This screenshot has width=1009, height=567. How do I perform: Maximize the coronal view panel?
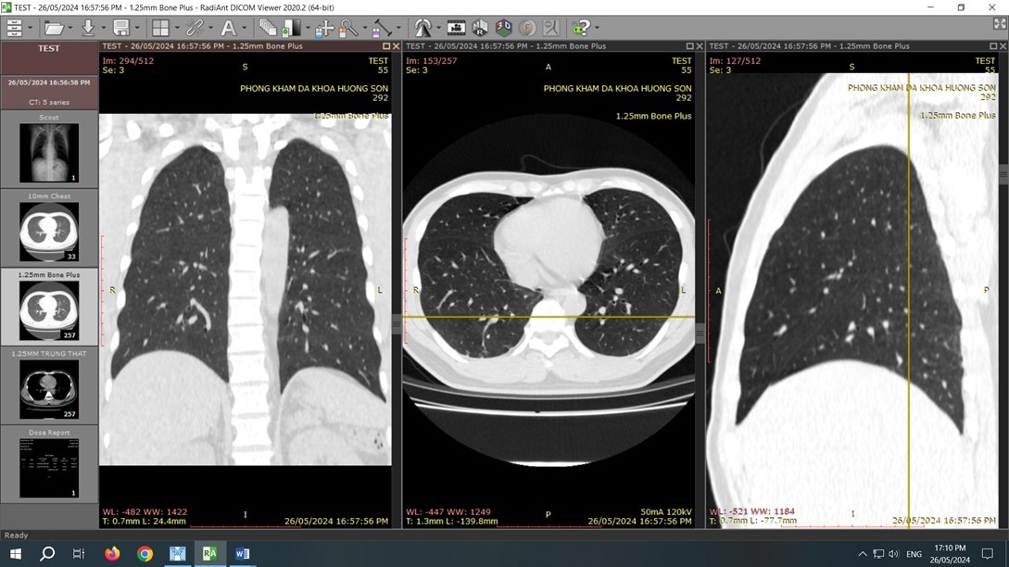coord(386,45)
